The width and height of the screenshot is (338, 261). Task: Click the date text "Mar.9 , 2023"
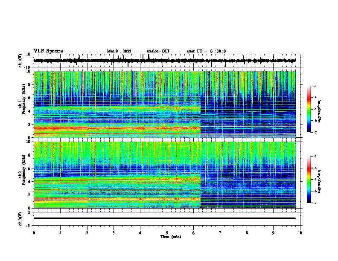(119, 51)
